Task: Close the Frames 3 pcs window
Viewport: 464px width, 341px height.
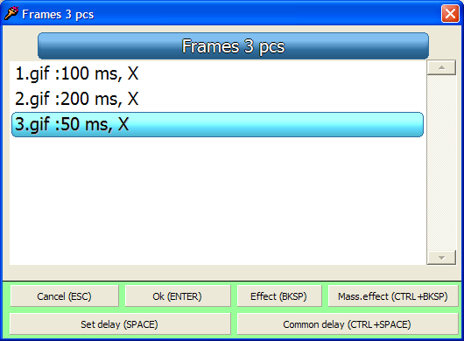Action: pyautogui.click(x=450, y=14)
